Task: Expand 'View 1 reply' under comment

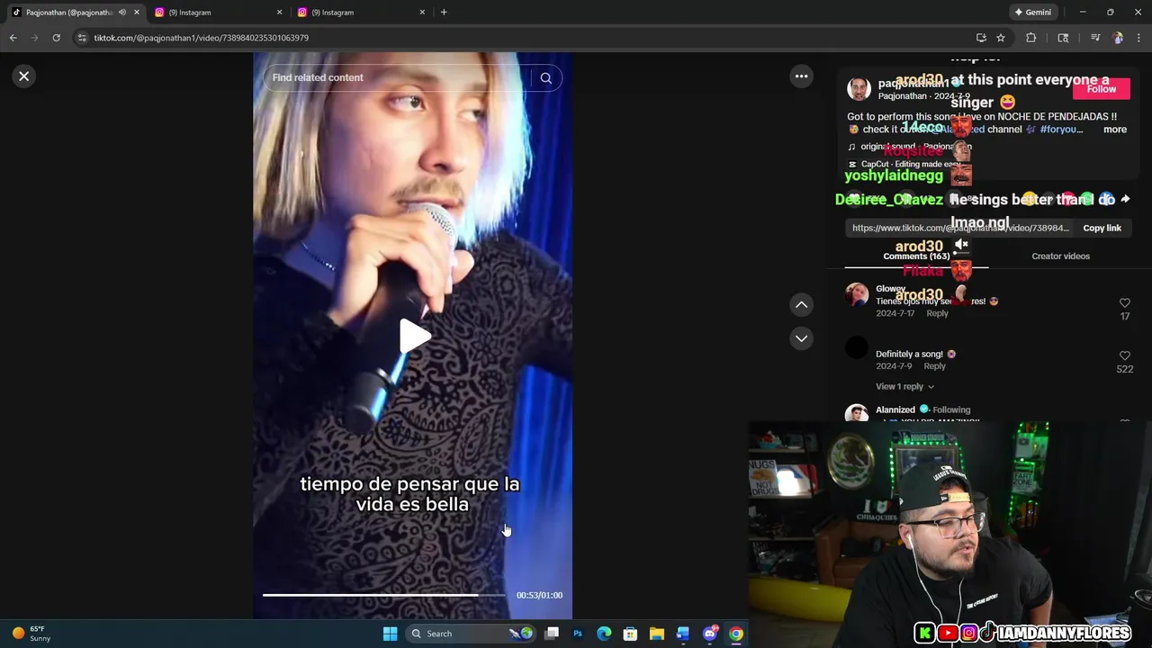Action: click(x=904, y=386)
